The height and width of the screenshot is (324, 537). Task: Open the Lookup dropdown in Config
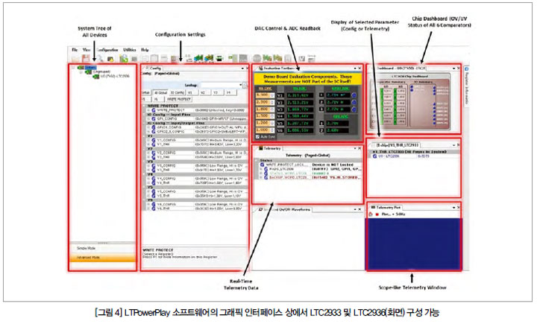click(x=241, y=85)
